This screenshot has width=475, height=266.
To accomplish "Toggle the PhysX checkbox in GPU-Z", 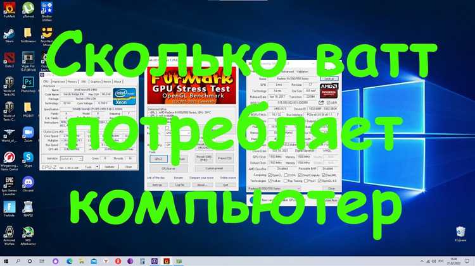I will [306, 181].
